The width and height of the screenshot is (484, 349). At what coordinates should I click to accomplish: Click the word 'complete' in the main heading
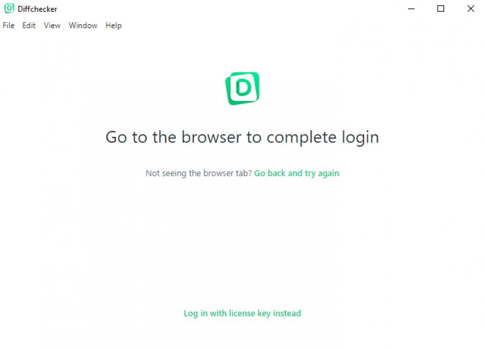(x=301, y=137)
